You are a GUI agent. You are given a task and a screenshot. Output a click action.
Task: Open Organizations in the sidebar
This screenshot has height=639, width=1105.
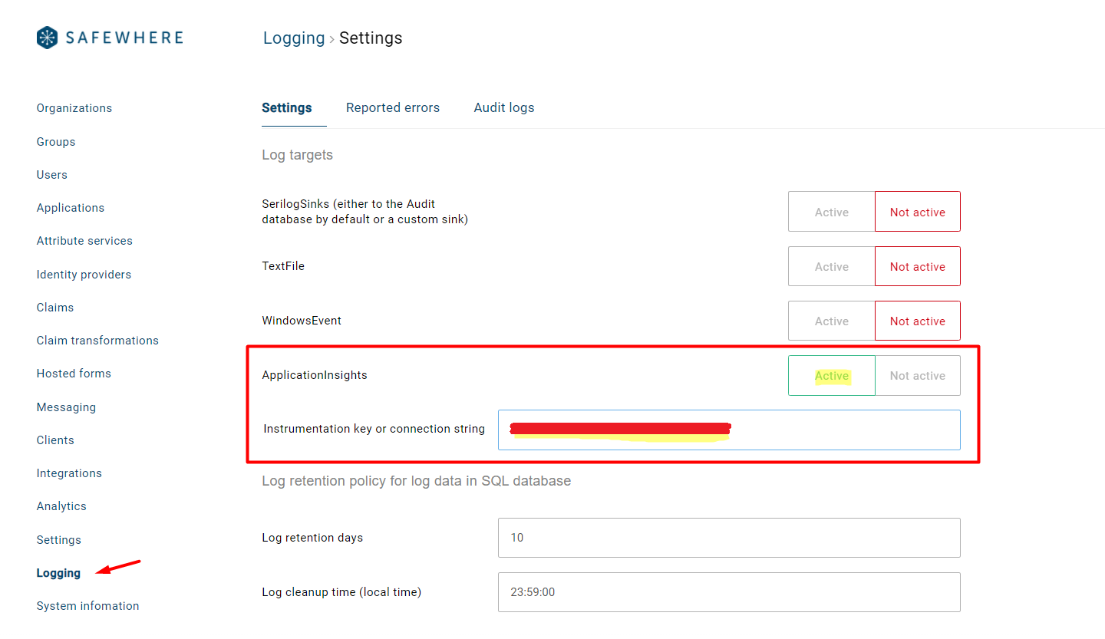pyautogui.click(x=74, y=108)
